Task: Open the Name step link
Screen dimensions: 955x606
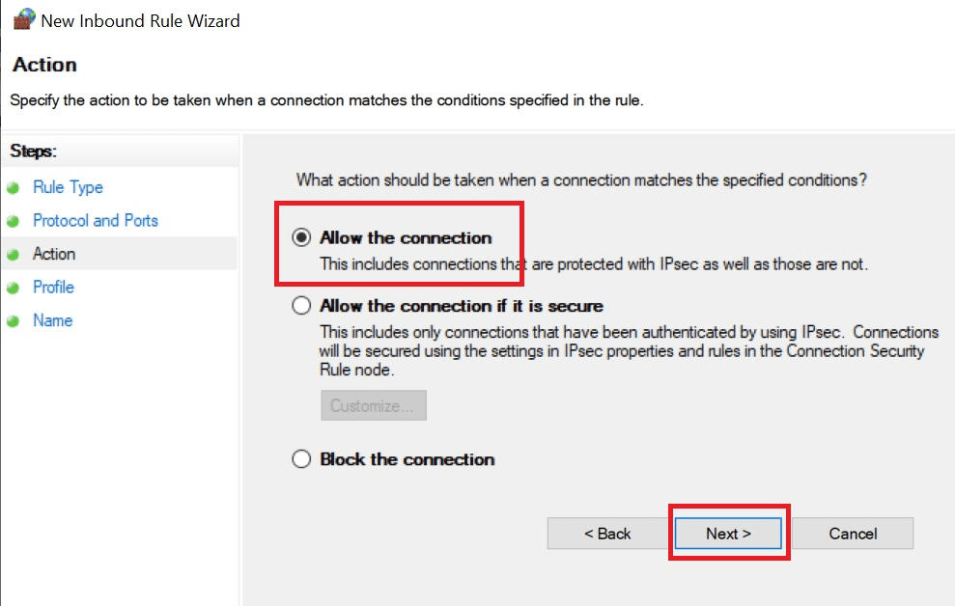Action: point(52,320)
